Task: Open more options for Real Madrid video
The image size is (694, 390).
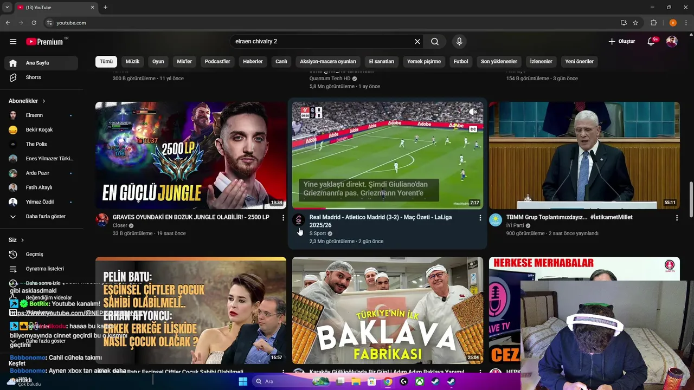Action: 480,218
